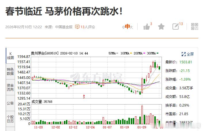The image size is (203, 131).
Task: Click the fullscreen expand arrows icon
Action: coord(184,54)
